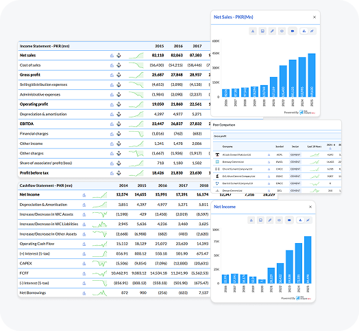Open chart icon in Net sales row

112,56
